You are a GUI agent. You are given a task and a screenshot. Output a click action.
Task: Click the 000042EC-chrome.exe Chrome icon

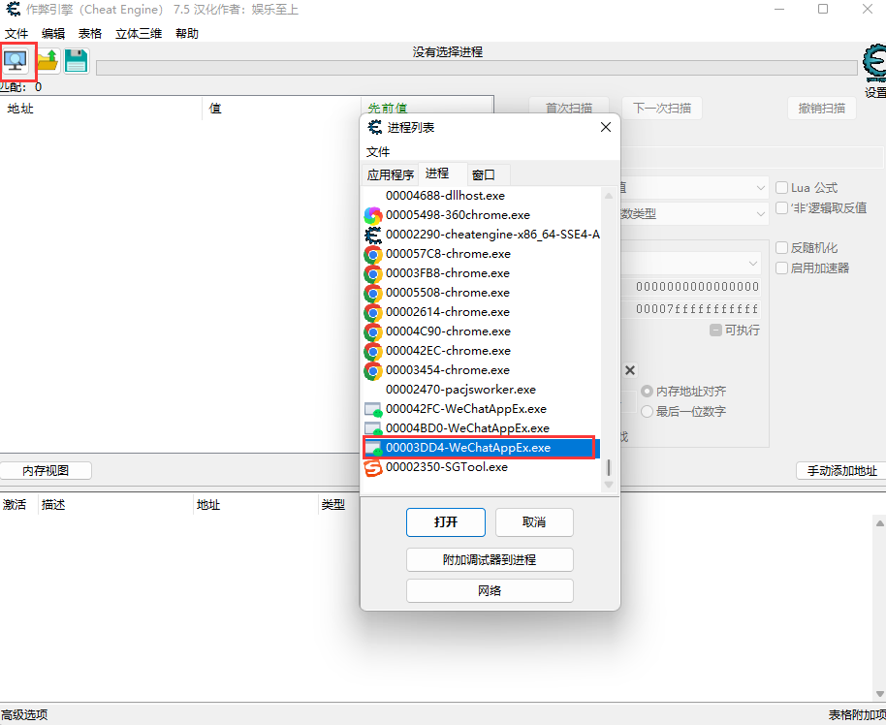[373, 351]
